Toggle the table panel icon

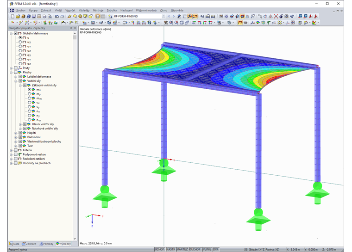103,16
